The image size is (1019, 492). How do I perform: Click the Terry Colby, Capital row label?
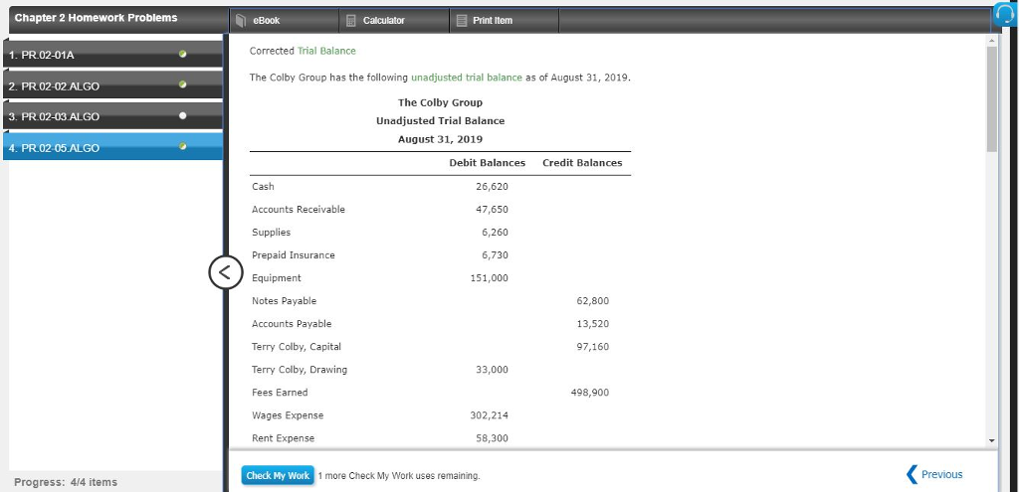pyautogui.click(x=297, y=347)
